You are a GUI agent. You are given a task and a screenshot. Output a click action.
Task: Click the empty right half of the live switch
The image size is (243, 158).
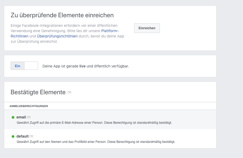[31, 66]
